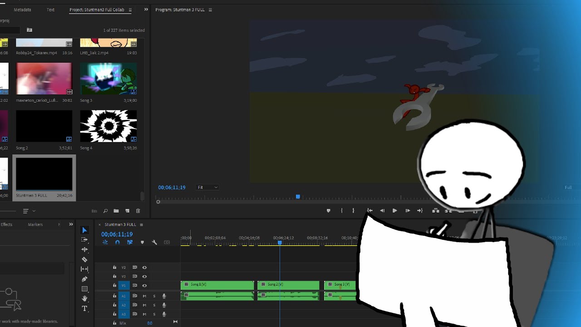581x327 pixels.
Task: Click Automate to Sequence icon
Action: click(94, 211)
